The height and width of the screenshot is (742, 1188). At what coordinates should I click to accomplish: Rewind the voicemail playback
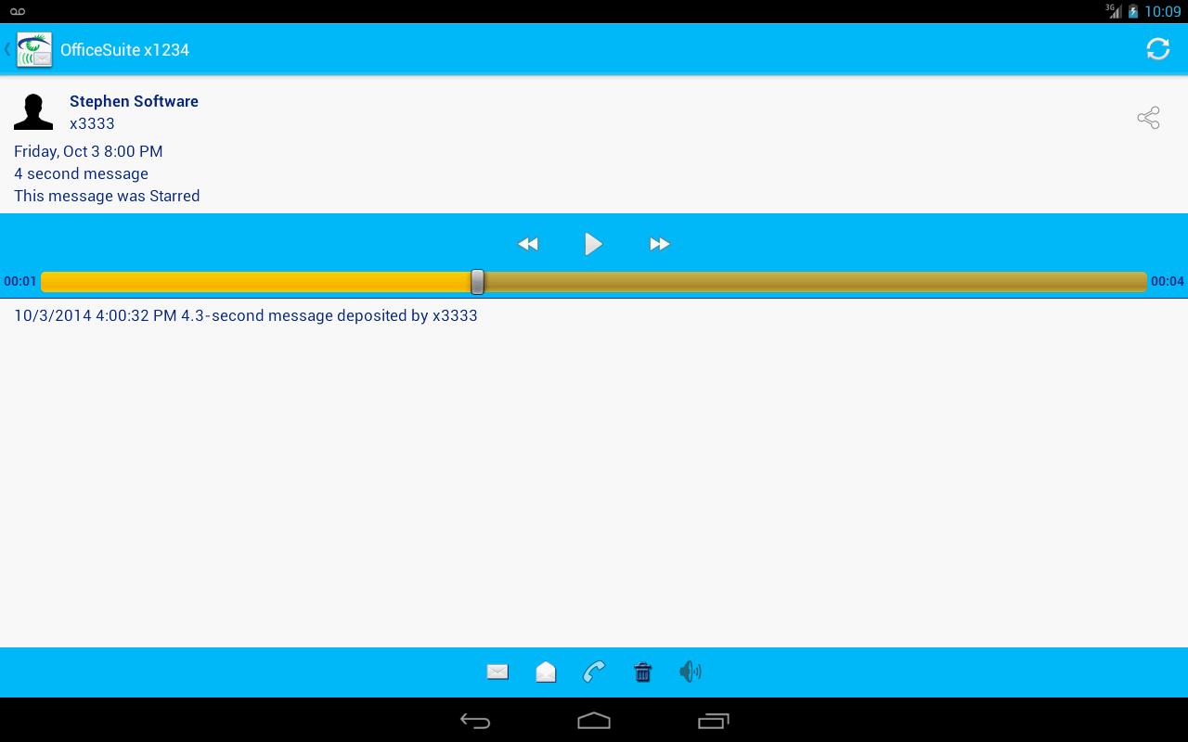[527, 244]
